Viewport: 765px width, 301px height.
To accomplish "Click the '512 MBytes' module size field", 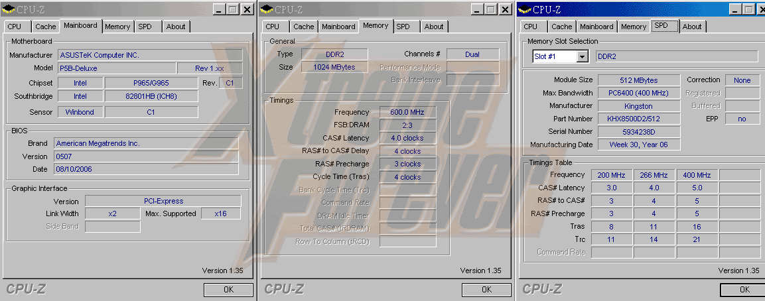I will pos(639,80).
